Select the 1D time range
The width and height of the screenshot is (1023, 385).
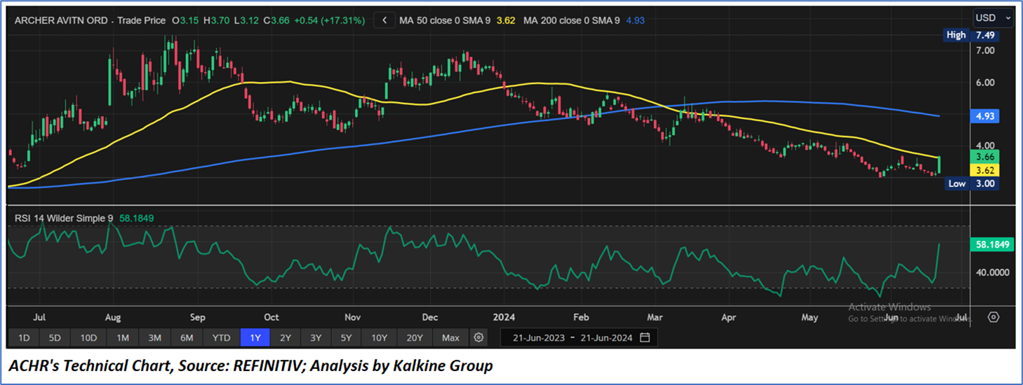tap(23, 337)
